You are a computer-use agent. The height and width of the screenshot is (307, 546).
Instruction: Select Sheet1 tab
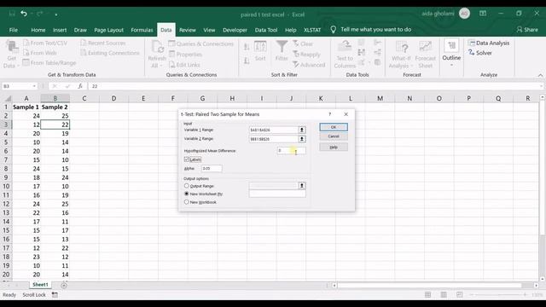click(x=40, y=285)
